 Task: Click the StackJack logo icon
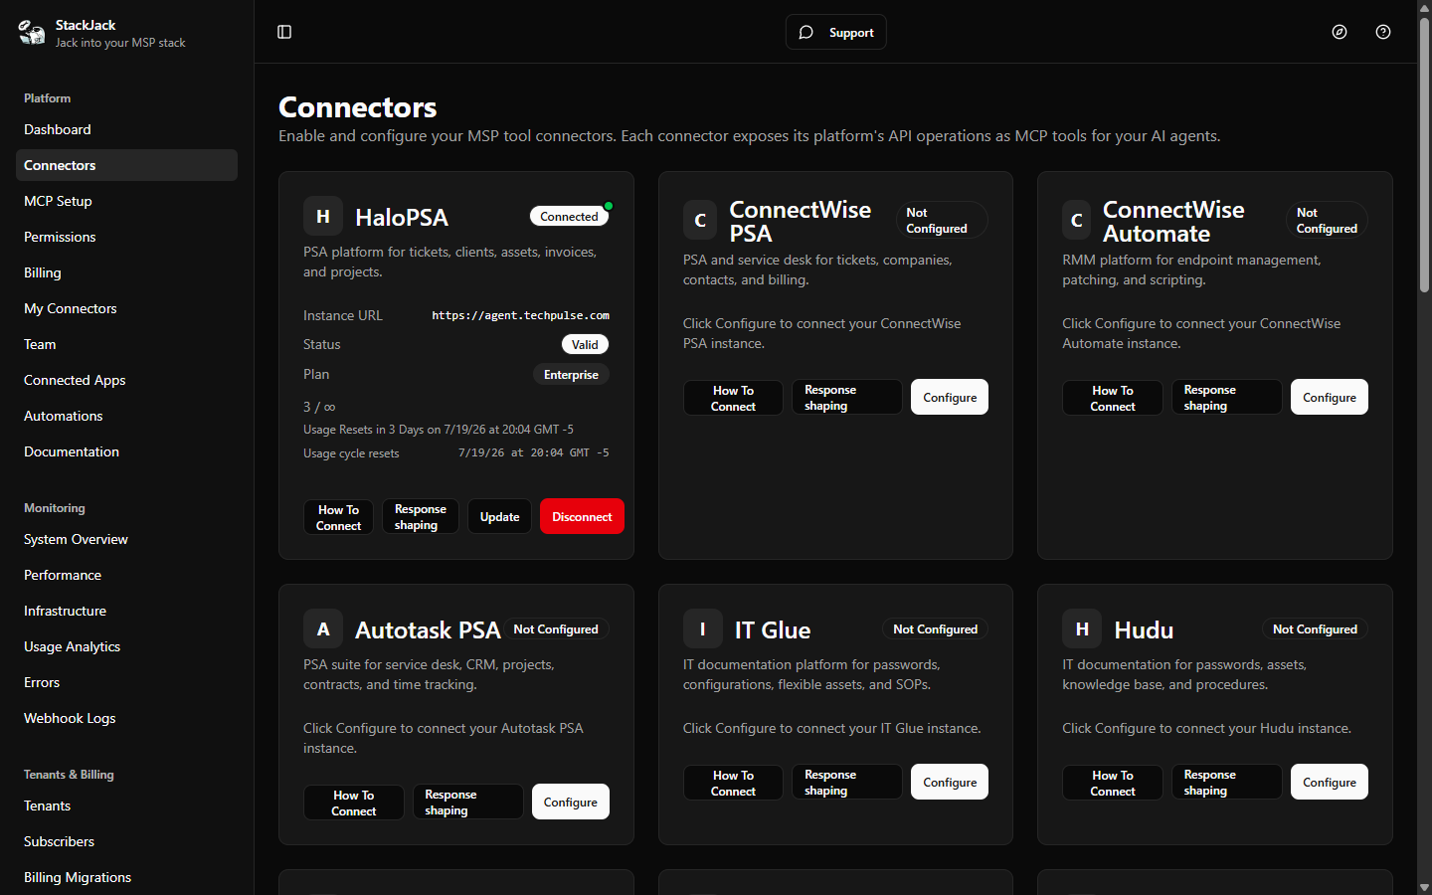[x=32, y=33]
